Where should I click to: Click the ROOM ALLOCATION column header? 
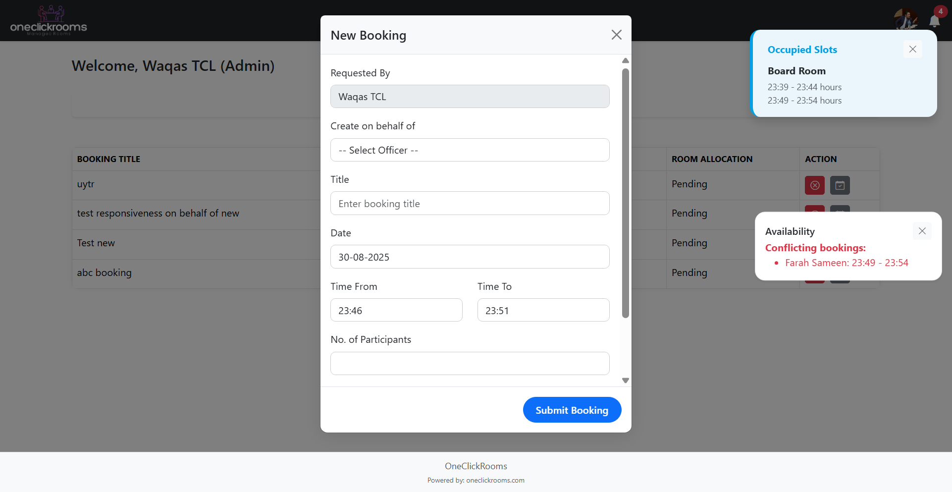712,159
